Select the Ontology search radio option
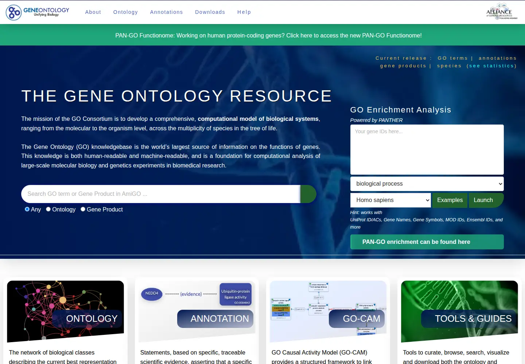The width and height of the screenshot is (525, 364). point(48,209)
